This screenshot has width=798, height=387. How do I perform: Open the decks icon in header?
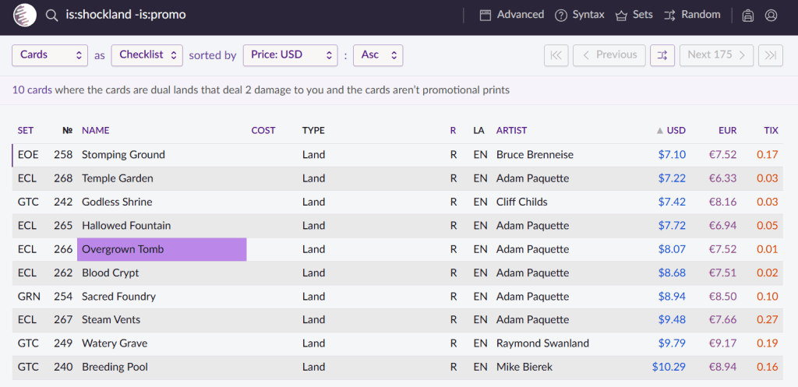tap(748, 16)
